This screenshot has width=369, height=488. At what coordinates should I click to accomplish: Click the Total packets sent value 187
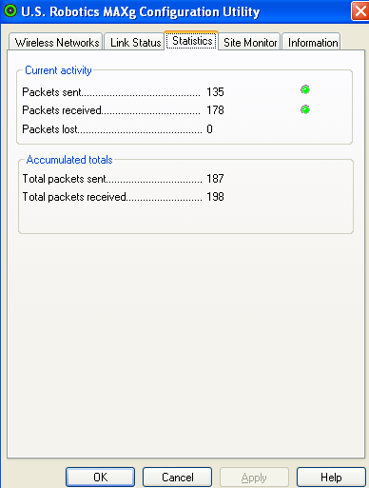pos(215,179)
